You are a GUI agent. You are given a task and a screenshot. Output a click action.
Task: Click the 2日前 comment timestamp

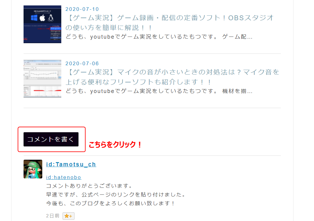tap(53, 216)
